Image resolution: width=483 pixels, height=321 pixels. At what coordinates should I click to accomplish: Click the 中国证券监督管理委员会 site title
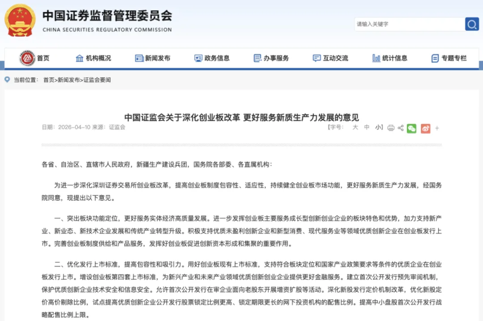pyautogui.click(x=107, y=16)
